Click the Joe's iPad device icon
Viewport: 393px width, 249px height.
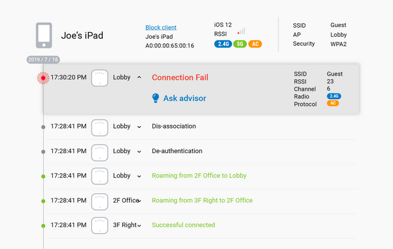coord(44,35)
